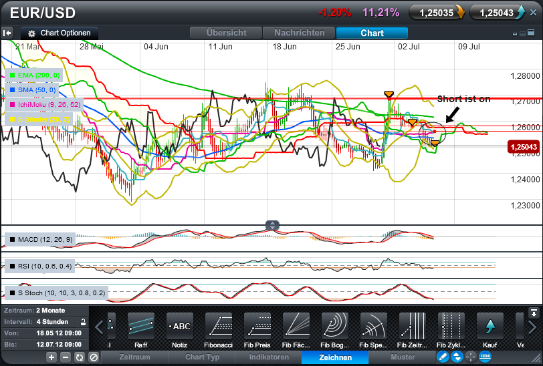Switch to the Nachrichten tab
The width and height of the screenshot is (543, 366).
tap(299, 33)
